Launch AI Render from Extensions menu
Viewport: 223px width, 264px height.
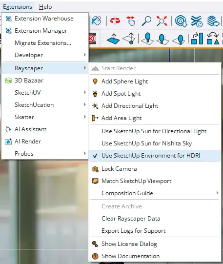point(45,142)
